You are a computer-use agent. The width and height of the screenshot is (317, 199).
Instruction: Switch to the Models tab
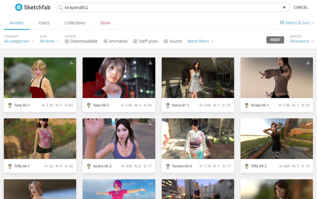tap(17, 23)
